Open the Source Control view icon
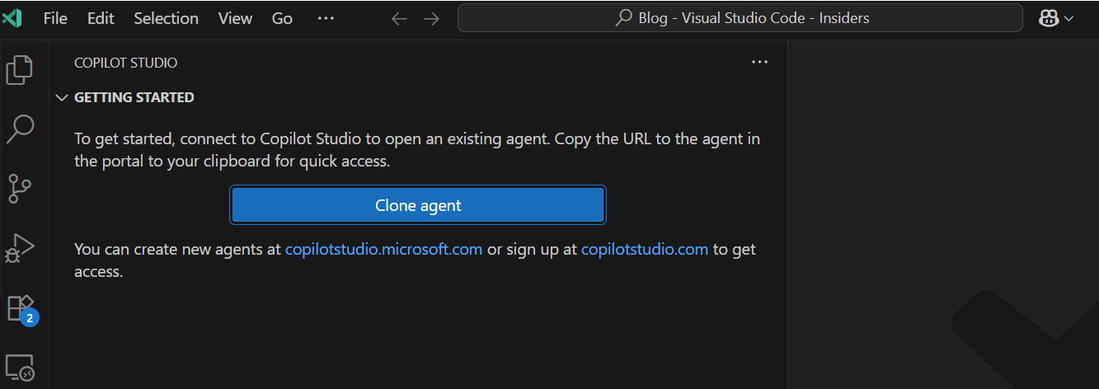 coord(20,188)
